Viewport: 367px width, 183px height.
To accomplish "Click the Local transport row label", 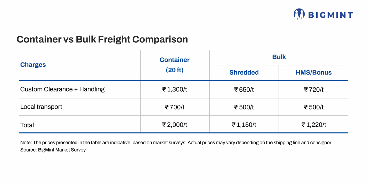I will [41, 107].
